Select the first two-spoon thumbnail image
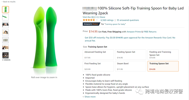 (6, 9)
